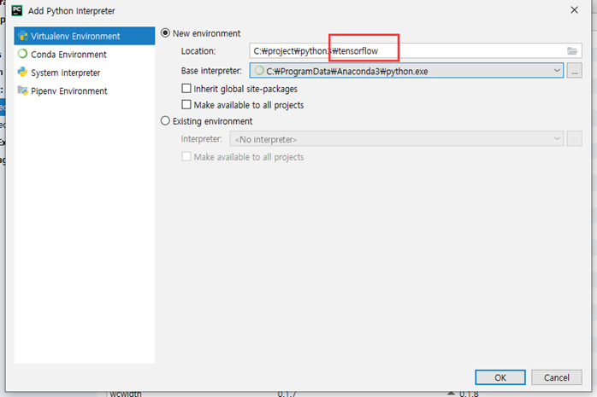Enable Inherit global site-packages checkbox
Viewport: 597px width, 397px height.
coord(186,89)
